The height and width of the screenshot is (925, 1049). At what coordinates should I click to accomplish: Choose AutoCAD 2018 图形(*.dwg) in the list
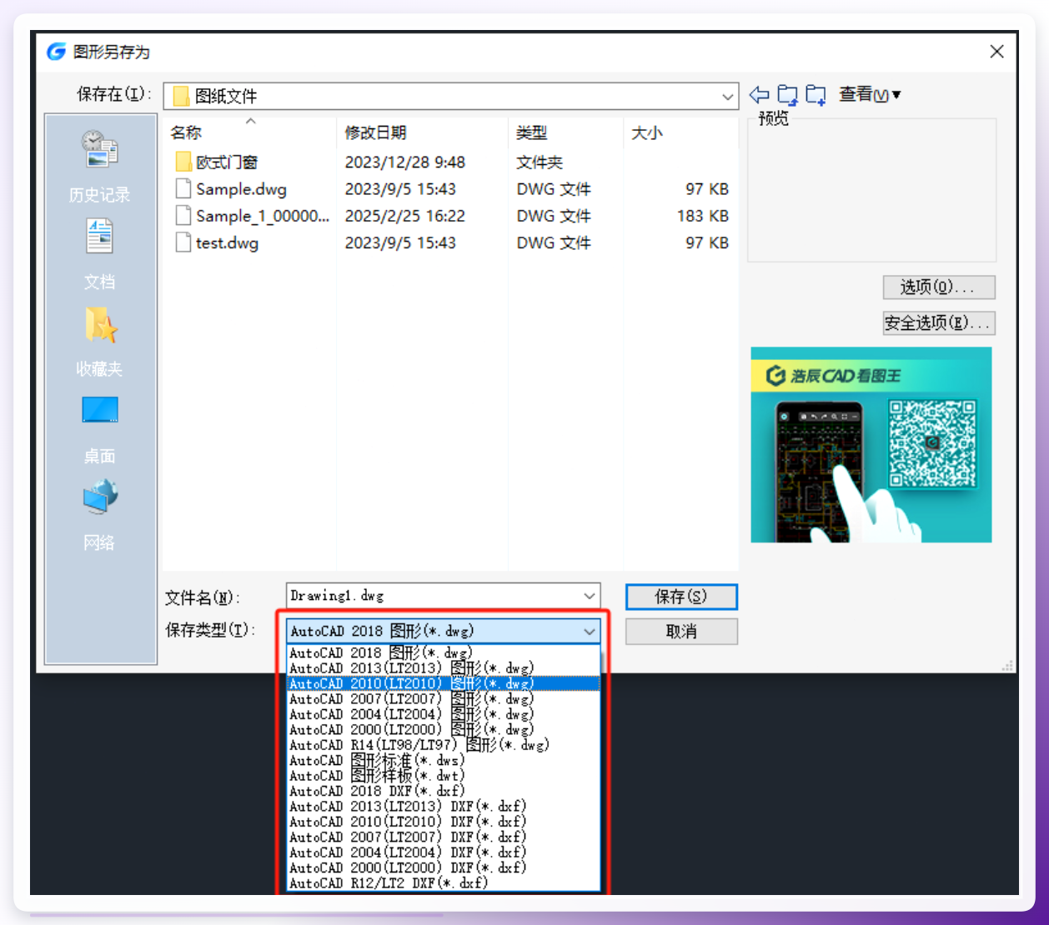pyautogui.click(x=443, y=652)
